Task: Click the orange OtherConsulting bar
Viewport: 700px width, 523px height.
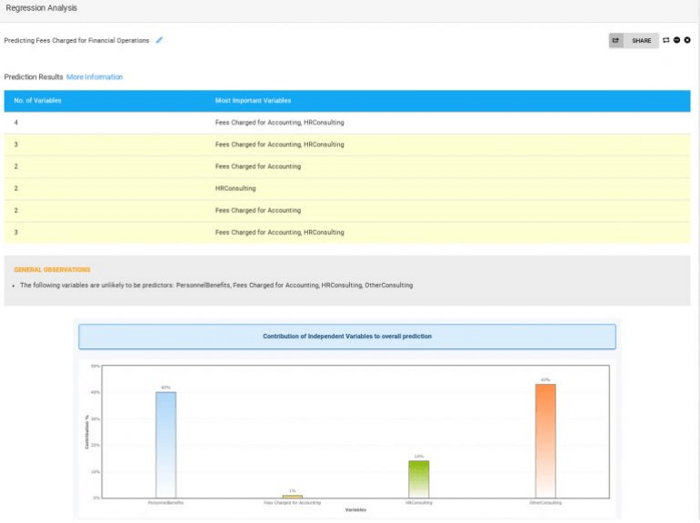Action: pyautogui.click(x=545, y=440)
